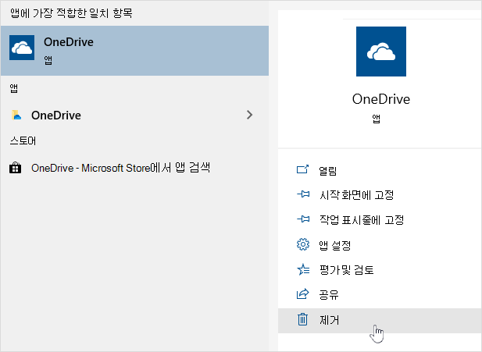Viewport: 482px width, 352px height.
Task: Click 제거 to uninstall OneDrive
Action: (x=380, y=321)
